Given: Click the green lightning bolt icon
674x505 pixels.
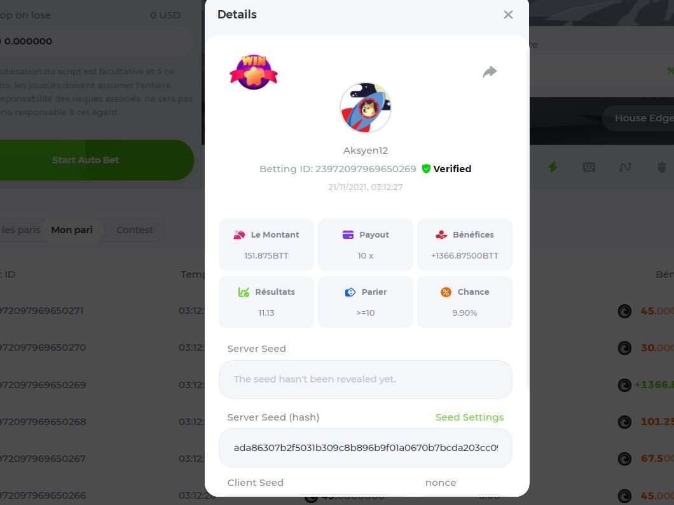Looking at the screenshot, I should [x=553, y=167].
